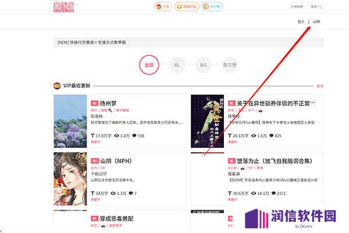This screenshot has width=349, height=233.
Task: Click the 更多 link in VIP最近更新 section
Action: click(x=320, y=86)
